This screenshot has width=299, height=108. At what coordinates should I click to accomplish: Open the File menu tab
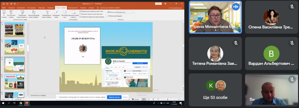[x=4, y=8]
